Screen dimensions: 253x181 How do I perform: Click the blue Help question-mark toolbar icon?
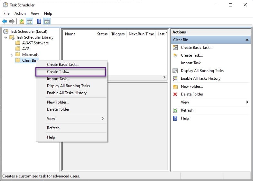[39, 22]
